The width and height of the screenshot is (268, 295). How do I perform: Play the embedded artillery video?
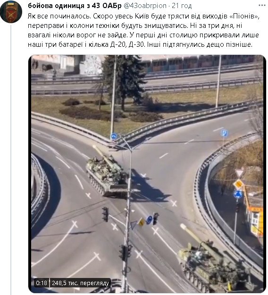pos(147,174)
